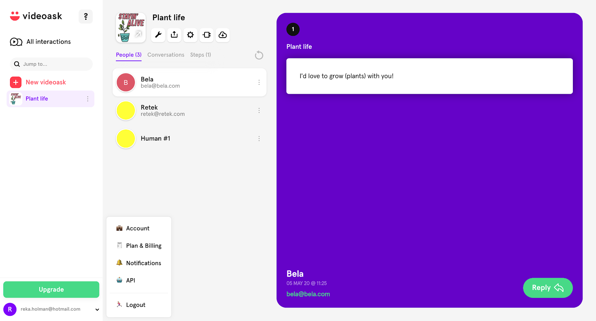This screenshot has height=321, width=596.
Task: Switch to the Conversations tab
Action: coord(166,55)
